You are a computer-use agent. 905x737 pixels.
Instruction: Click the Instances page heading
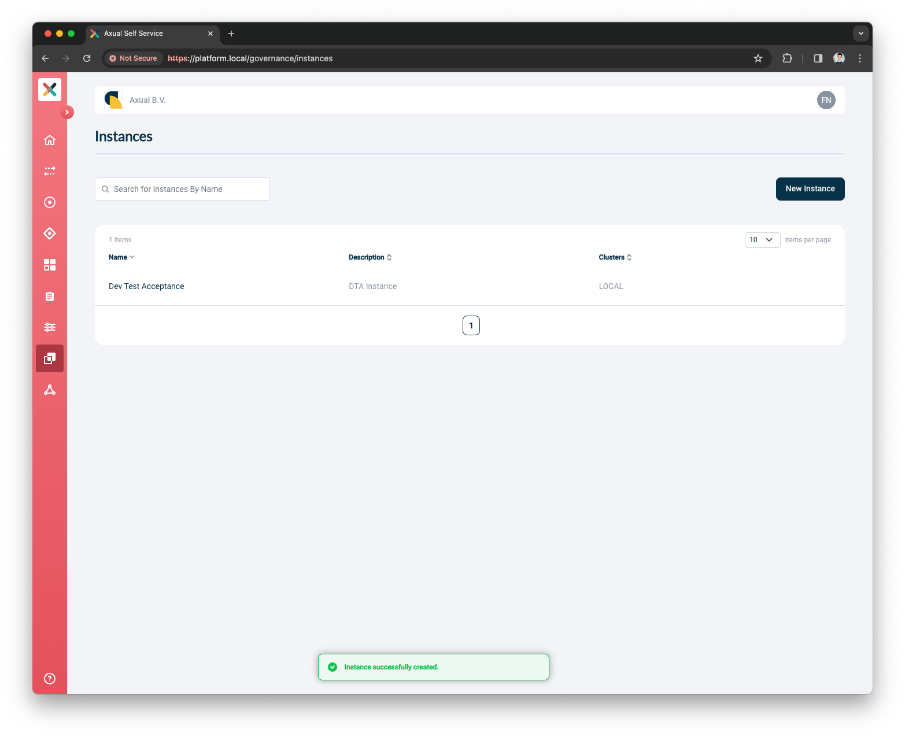click(124, 136)
